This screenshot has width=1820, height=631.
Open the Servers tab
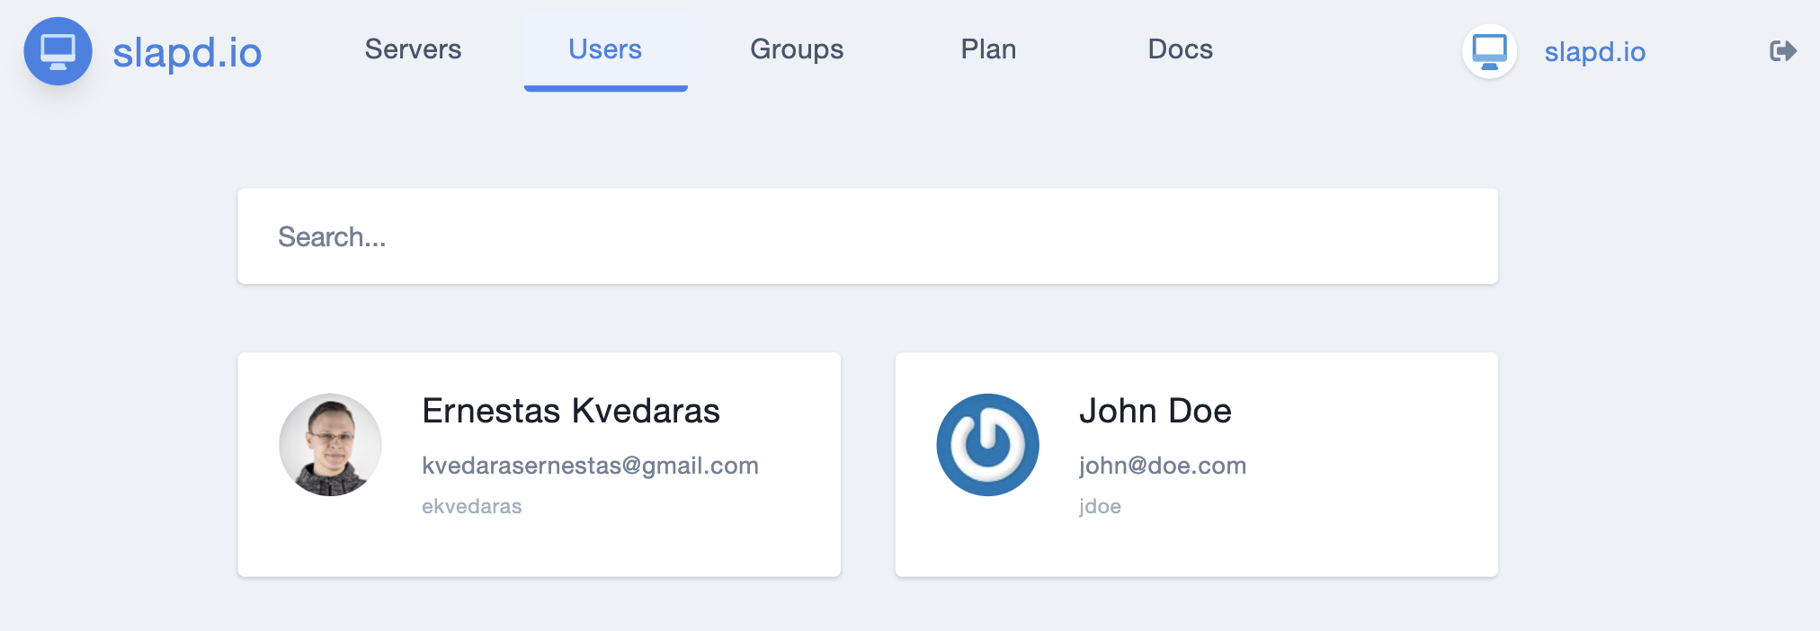pyautogui.click(x=413, y=49)
